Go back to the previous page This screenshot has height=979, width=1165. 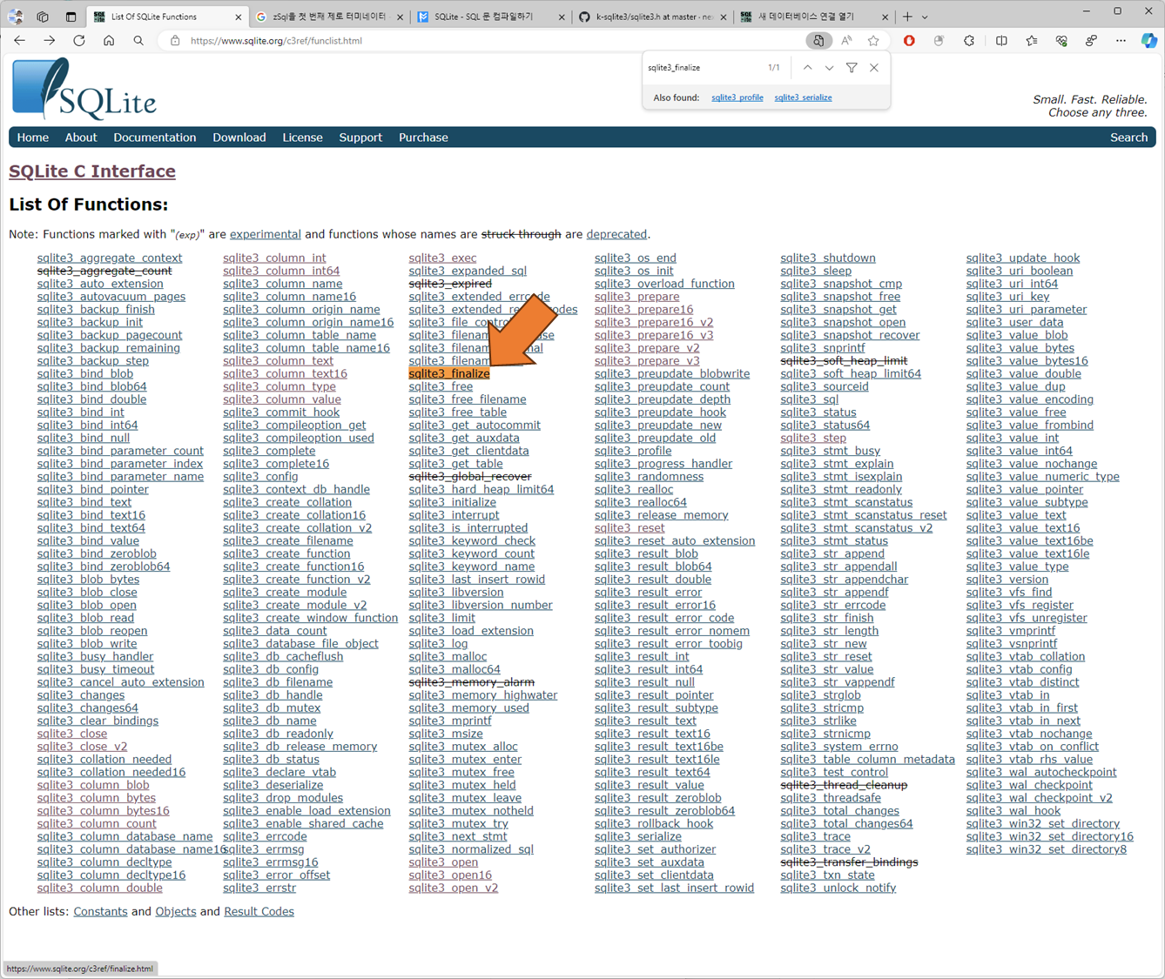click(20, 41)
